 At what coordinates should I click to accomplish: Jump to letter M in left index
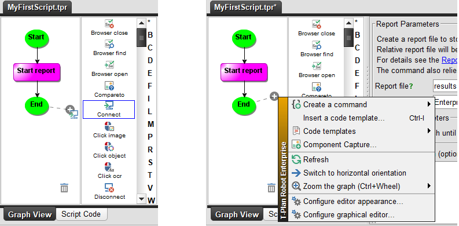coord(150,124)
